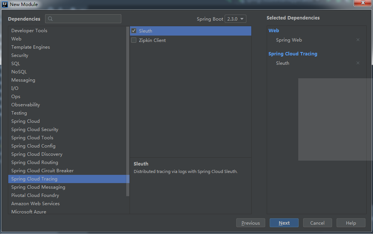Select Sleuth in Selected Dependencies list
Viewport: 373px width, 234px height.
click(x=282, y=63)
